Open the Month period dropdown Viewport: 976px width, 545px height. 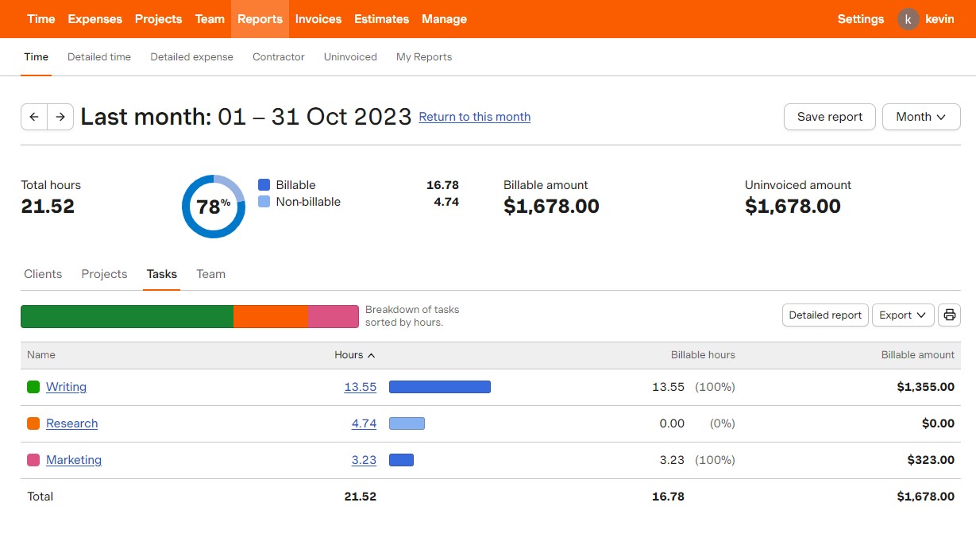(x=921, y=117)
